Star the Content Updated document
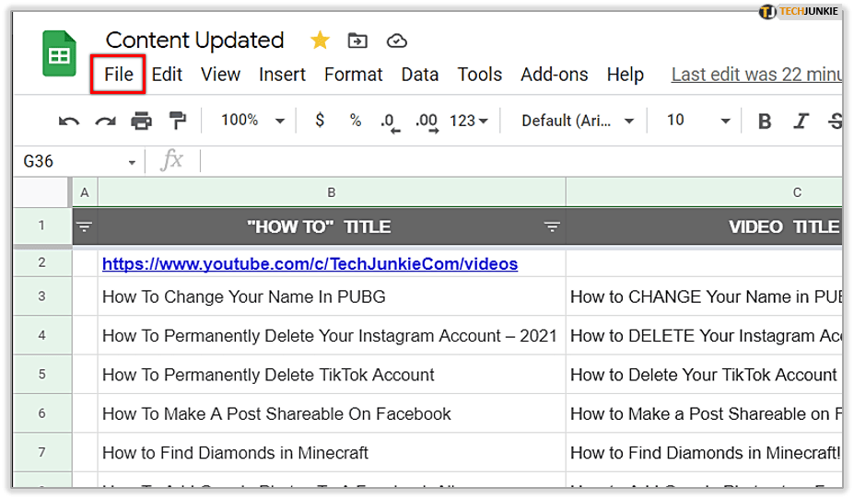Viewport: 854px width, 499px height. [320, 41]
